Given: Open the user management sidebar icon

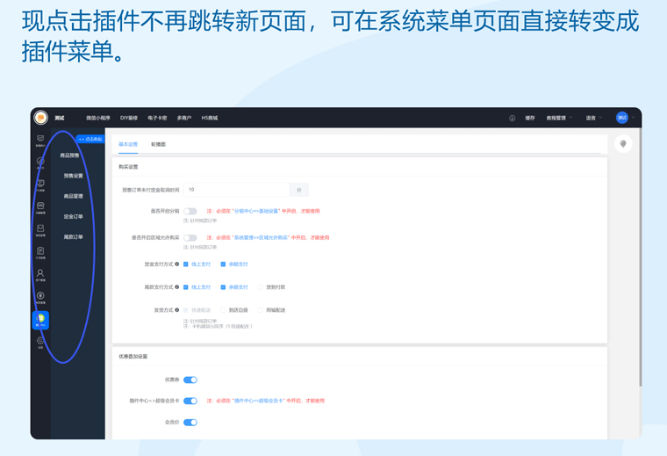Looking at the screenshot, I should click(40, 275).
